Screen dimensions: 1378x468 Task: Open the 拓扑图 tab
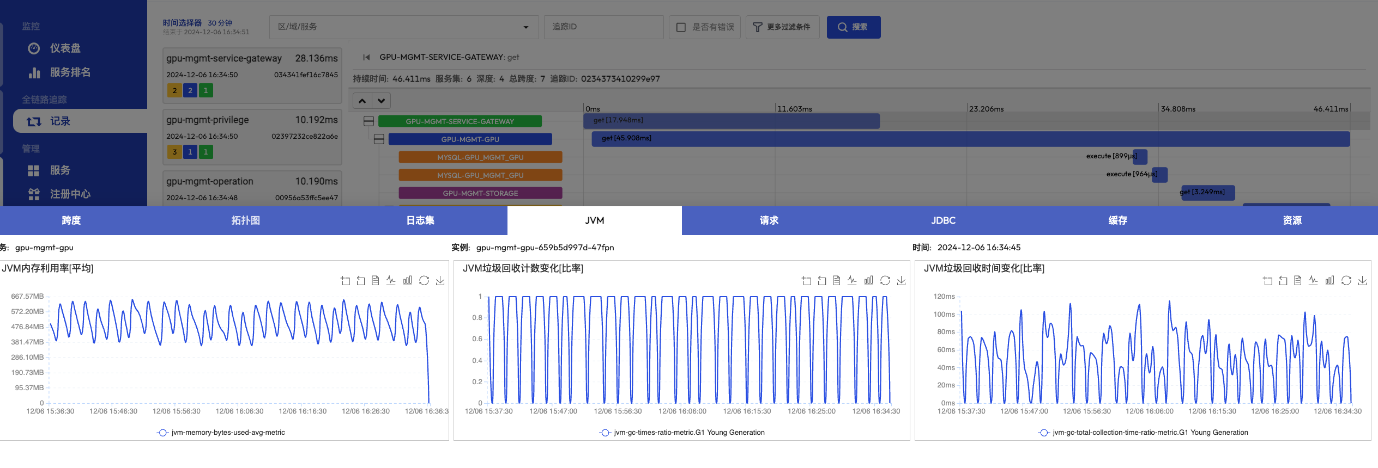click(x=245, y=220)
